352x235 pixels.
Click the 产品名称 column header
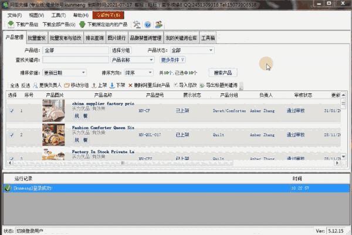[103, 95]
